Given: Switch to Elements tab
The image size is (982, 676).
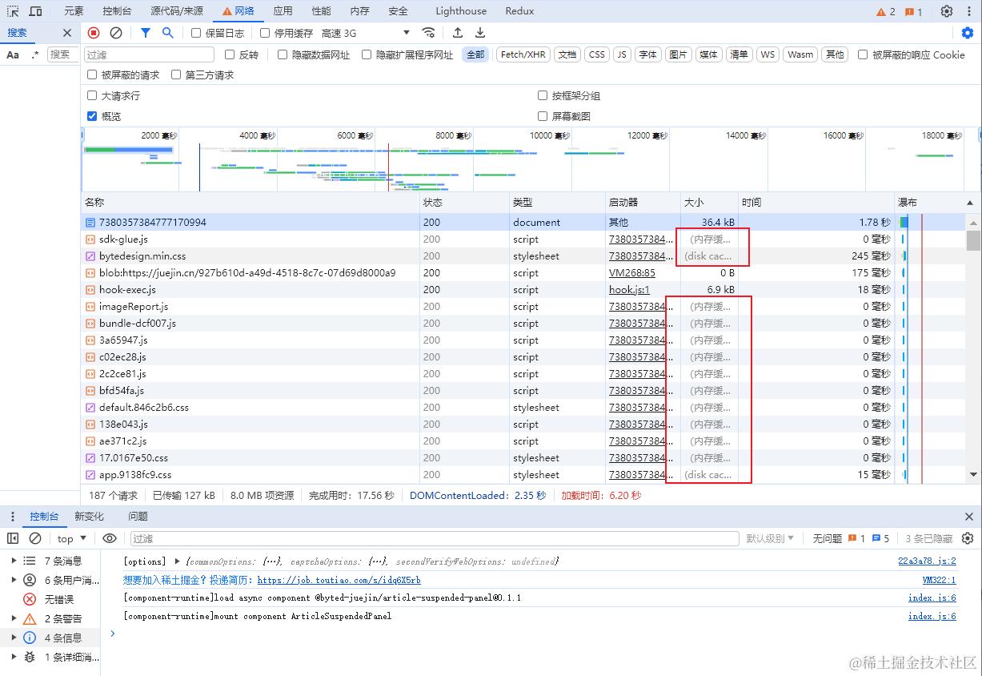Looking at the screenshot, I should click(74, 11).
